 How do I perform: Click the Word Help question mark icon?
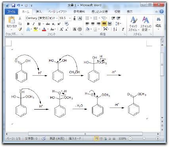(x=161, y=12)
